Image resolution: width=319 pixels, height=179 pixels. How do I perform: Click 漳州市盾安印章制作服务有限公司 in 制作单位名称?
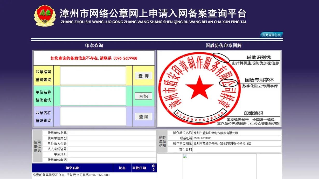coord(216,133)
